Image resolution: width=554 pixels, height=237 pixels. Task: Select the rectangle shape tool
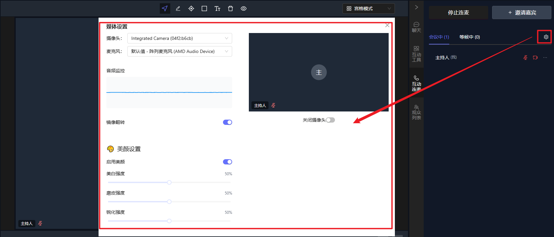204,8
